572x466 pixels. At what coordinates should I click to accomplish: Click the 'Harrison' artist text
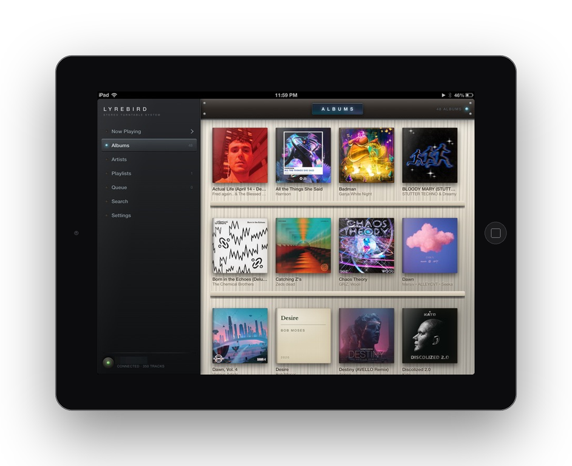pos(284,194)
